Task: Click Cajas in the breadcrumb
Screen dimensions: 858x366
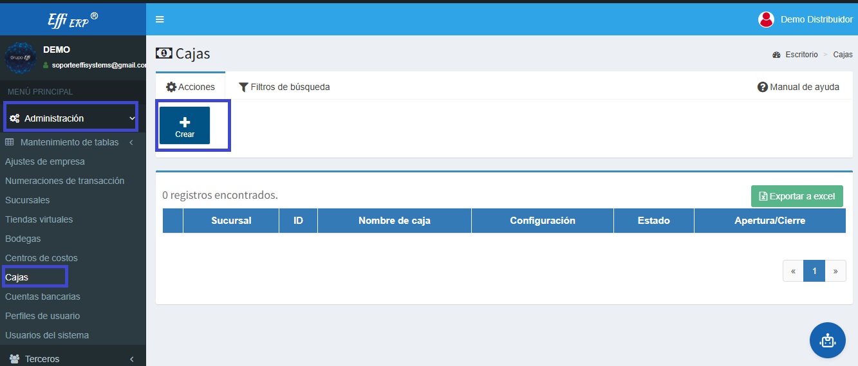Action: coord(843,55)
